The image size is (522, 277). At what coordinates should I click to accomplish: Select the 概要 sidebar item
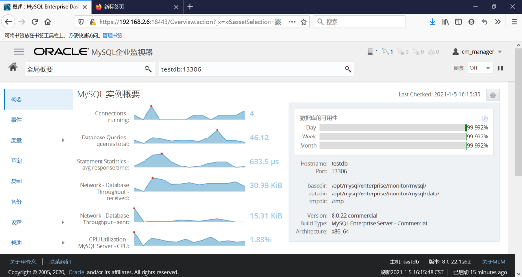click(39, 99)
